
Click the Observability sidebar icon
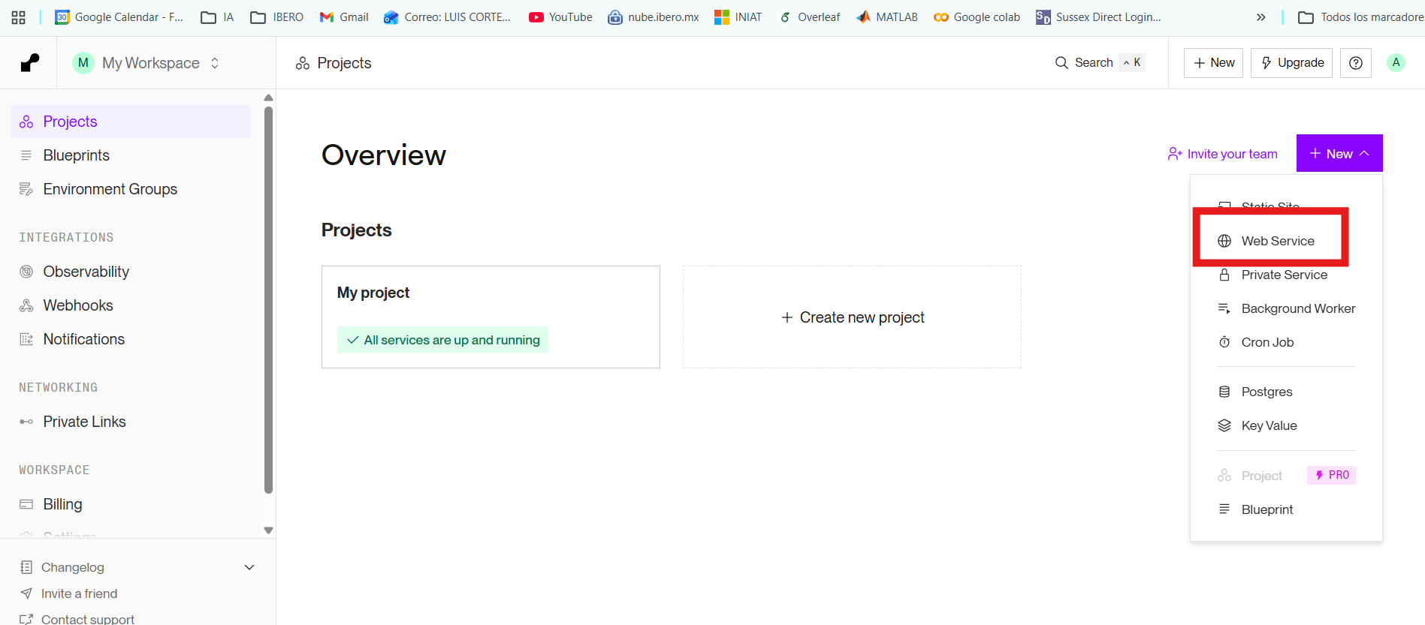[x=26, y=272]
